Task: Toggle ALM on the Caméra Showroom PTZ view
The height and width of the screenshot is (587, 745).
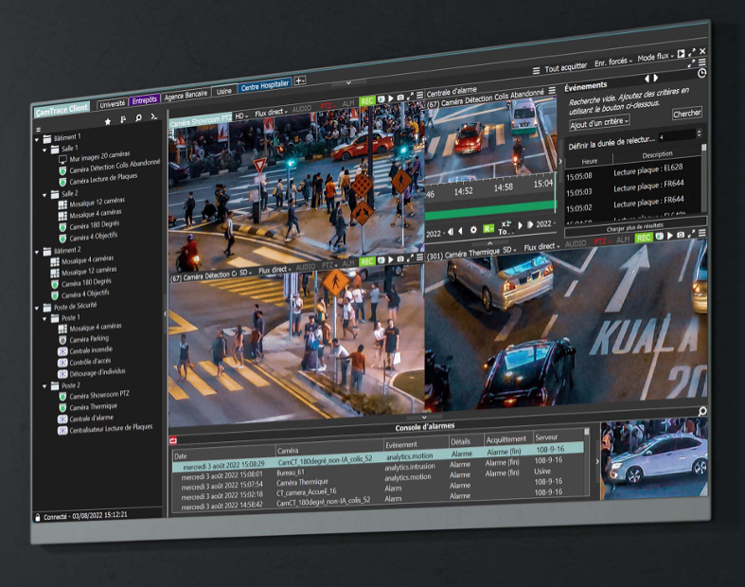Action: [348, 103]
